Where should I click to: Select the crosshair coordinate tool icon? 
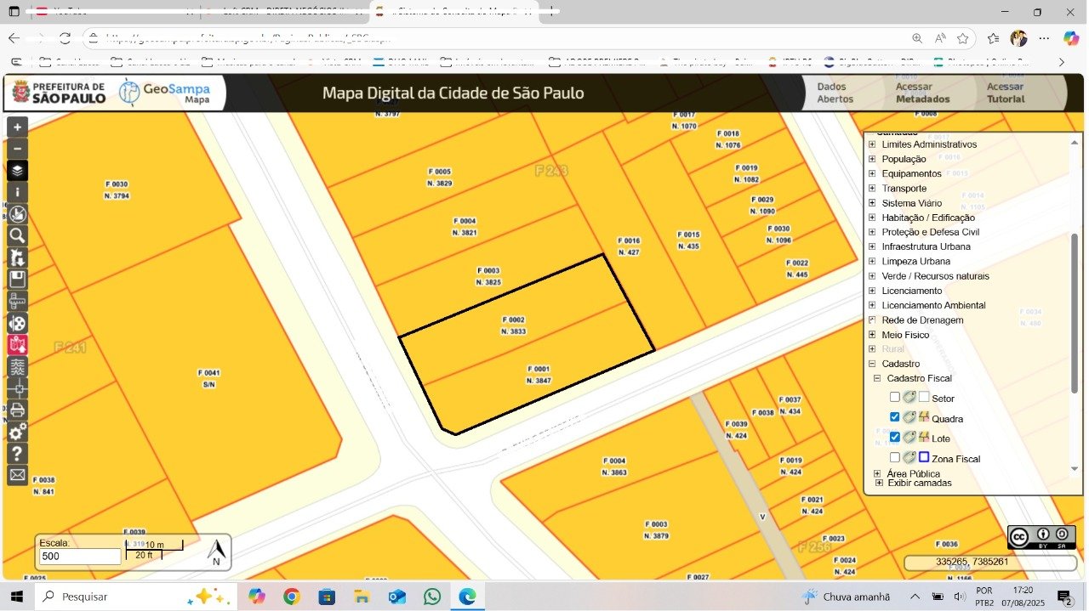point(17,388)
